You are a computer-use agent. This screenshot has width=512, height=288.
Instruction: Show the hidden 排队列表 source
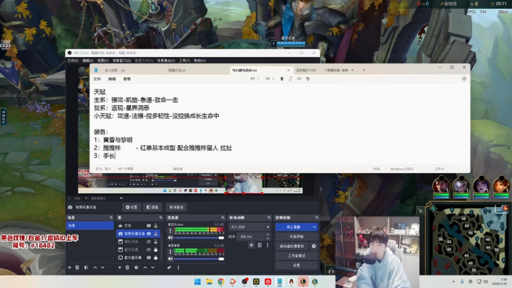[148, 242]
